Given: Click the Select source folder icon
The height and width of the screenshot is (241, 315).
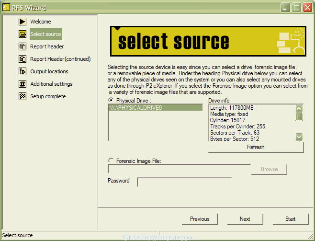Looking at the screenshot, I should 22,34.
